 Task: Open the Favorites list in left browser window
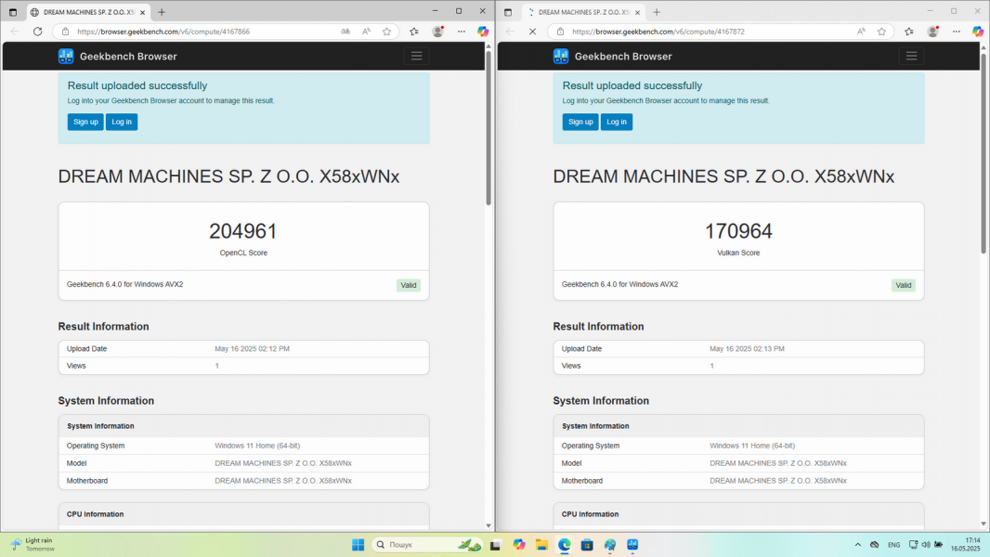pos(414,32)
